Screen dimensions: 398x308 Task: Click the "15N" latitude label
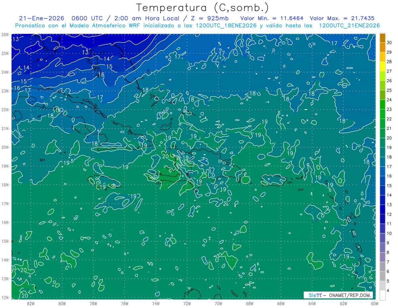coord(5,241)
